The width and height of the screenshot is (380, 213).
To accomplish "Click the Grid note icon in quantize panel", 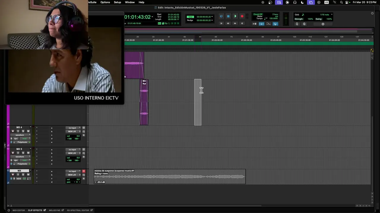I will pos(303,14).
